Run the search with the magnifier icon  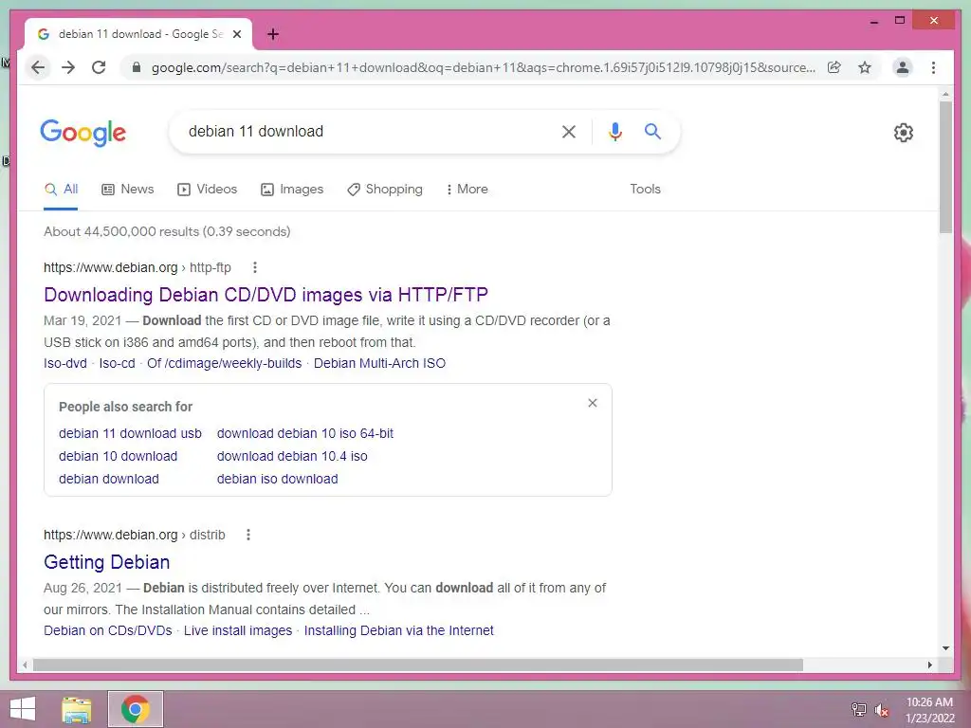(652, 131)
